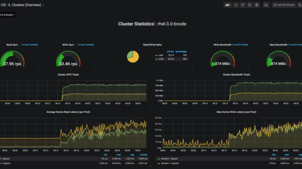The width and height of the screenshot is (302, 169).
Task: Sort write latency legend by max column
Action: 287,155
